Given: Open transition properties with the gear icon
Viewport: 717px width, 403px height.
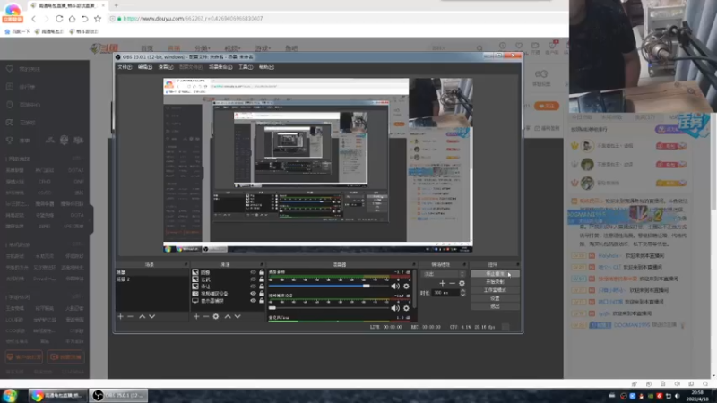Looking at the screenshot, I should pos(462,283).
